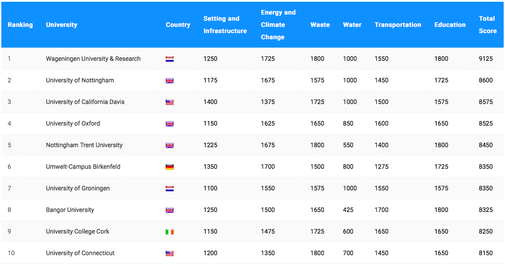Sort by the Transportation column header
Screen dimensions: 505x264
coord(398,25)
